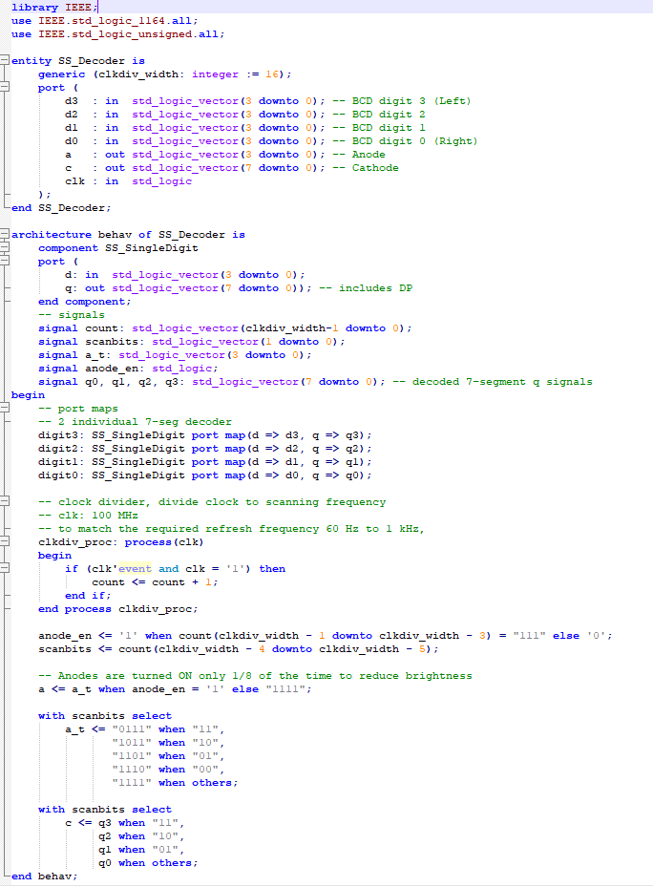Click the '-- includes DP' comment
Image resolution: width=653 pixels, height=887 pixels.
tap(366, 288)
